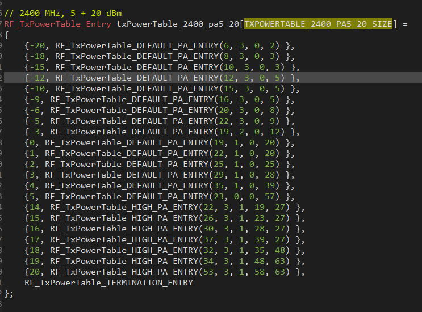422x312 pixels.
Task: Click the {0 entry with values 19, 1, 0, 20
Action: [160, 142]
